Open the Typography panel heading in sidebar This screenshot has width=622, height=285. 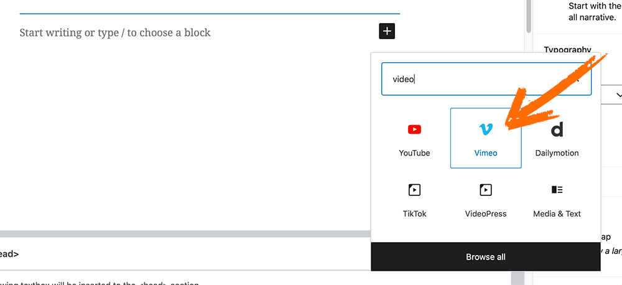(568, 50)
